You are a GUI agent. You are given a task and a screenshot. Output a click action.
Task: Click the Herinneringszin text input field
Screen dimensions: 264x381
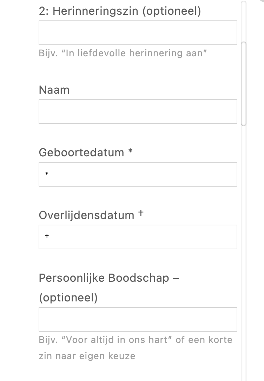138,33
